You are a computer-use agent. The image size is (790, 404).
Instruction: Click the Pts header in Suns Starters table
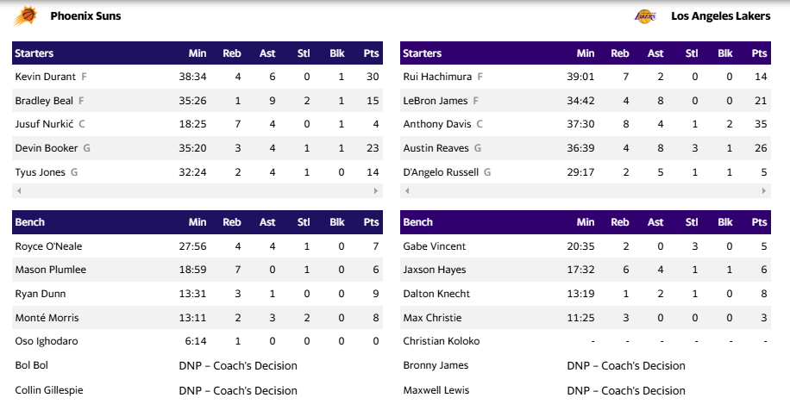372,53
